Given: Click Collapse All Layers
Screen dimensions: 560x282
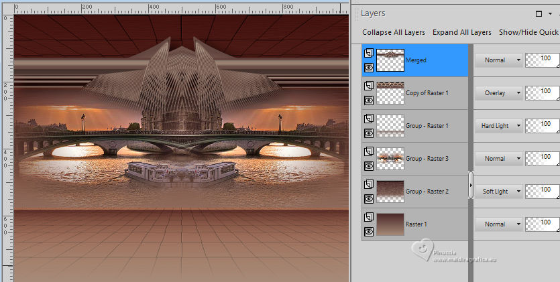Looking at the screenshot, I should (x=394, y=32).
